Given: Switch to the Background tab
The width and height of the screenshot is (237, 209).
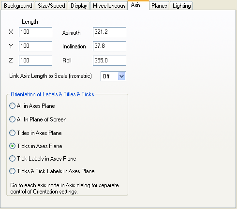Looking at the screenshot, I should tap(18, 6).
